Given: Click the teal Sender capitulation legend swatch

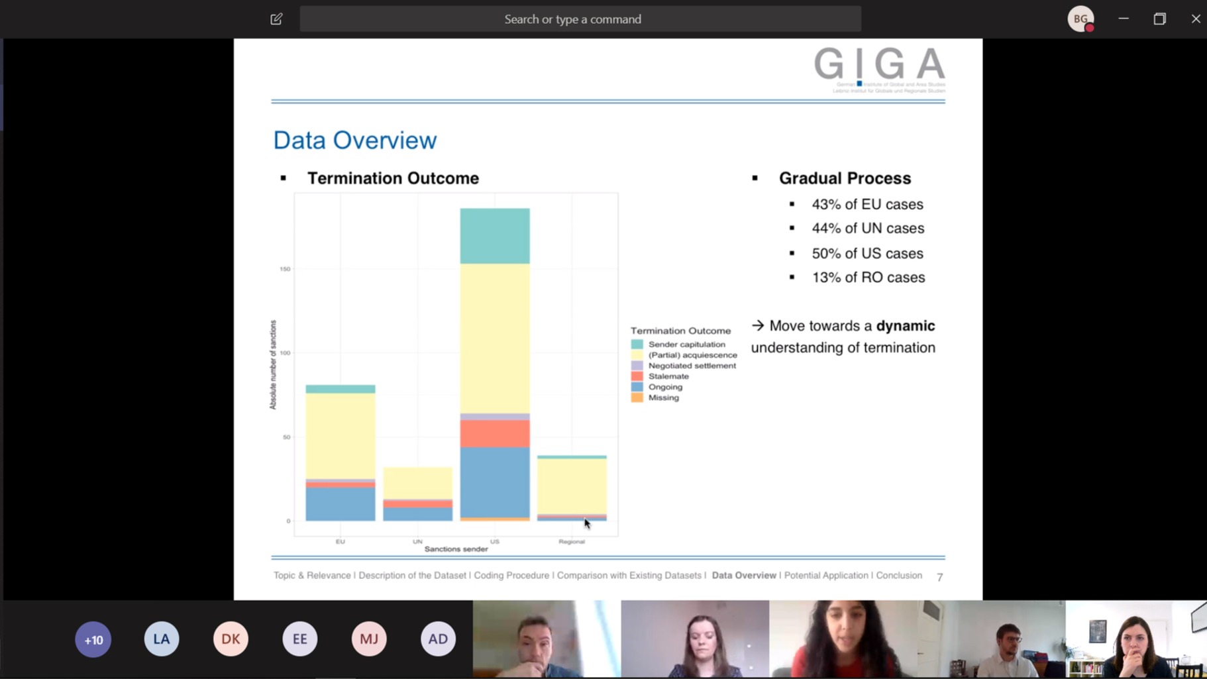Looking at the screenshot, I should click(x=637, y=344).
